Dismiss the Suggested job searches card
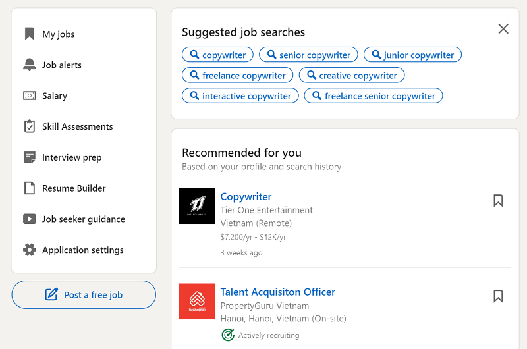This screenshot has width=527, height=349. (503, 28)
